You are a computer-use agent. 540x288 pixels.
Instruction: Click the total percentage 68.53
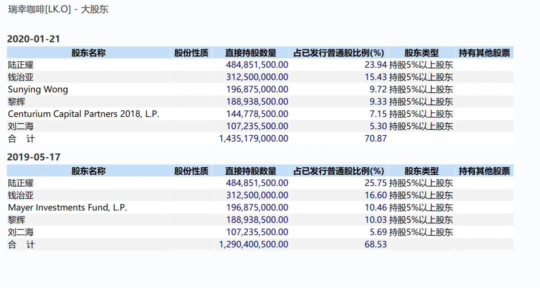click(375, 245)
